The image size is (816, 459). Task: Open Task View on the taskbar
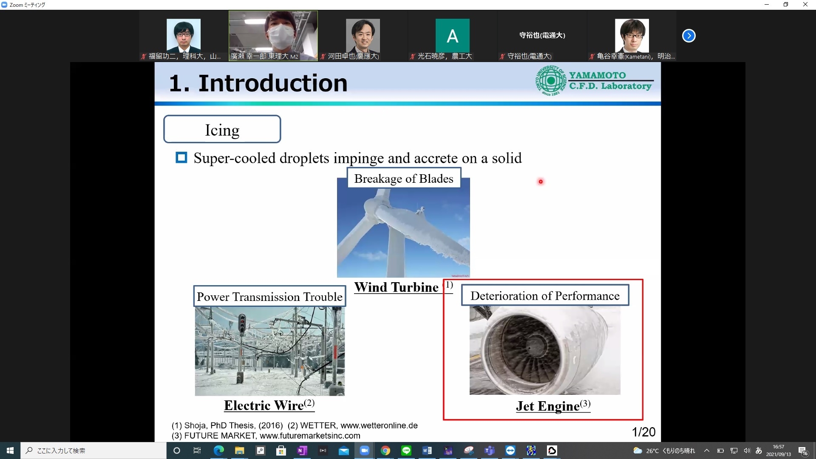point(197,450)
